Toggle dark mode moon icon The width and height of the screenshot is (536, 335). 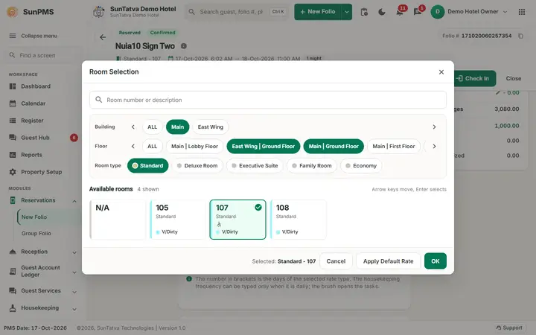[x=381, y=12]
